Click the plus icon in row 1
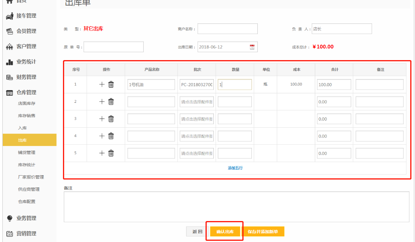Screen dimensions: 415x242 102,84
